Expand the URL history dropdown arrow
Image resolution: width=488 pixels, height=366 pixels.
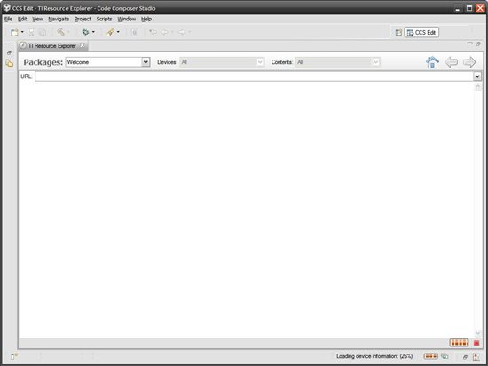pyautogui.click(x=477, y=76)
